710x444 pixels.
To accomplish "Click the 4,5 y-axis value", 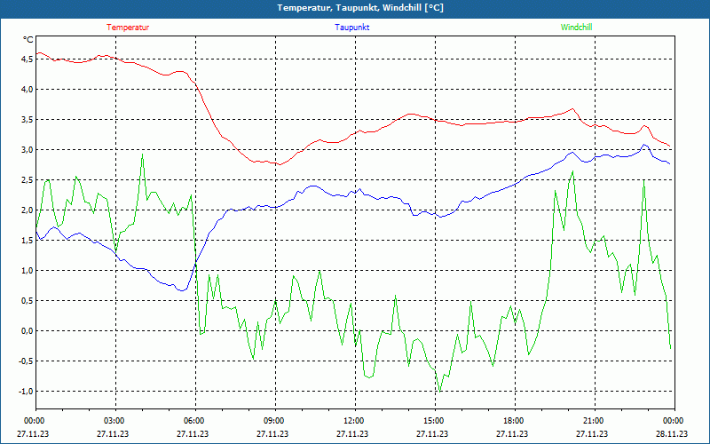I will [28, 59].
